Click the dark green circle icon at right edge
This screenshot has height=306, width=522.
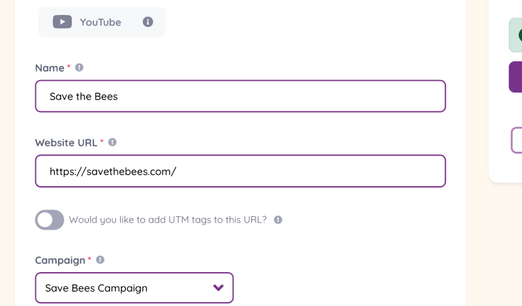click(x=520, y=35)
